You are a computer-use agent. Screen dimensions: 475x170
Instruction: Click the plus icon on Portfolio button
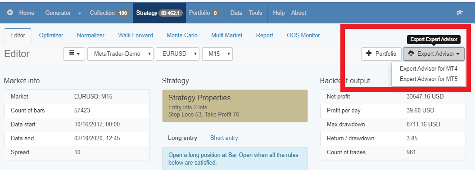pyautogui.click(x=369, y=54)
